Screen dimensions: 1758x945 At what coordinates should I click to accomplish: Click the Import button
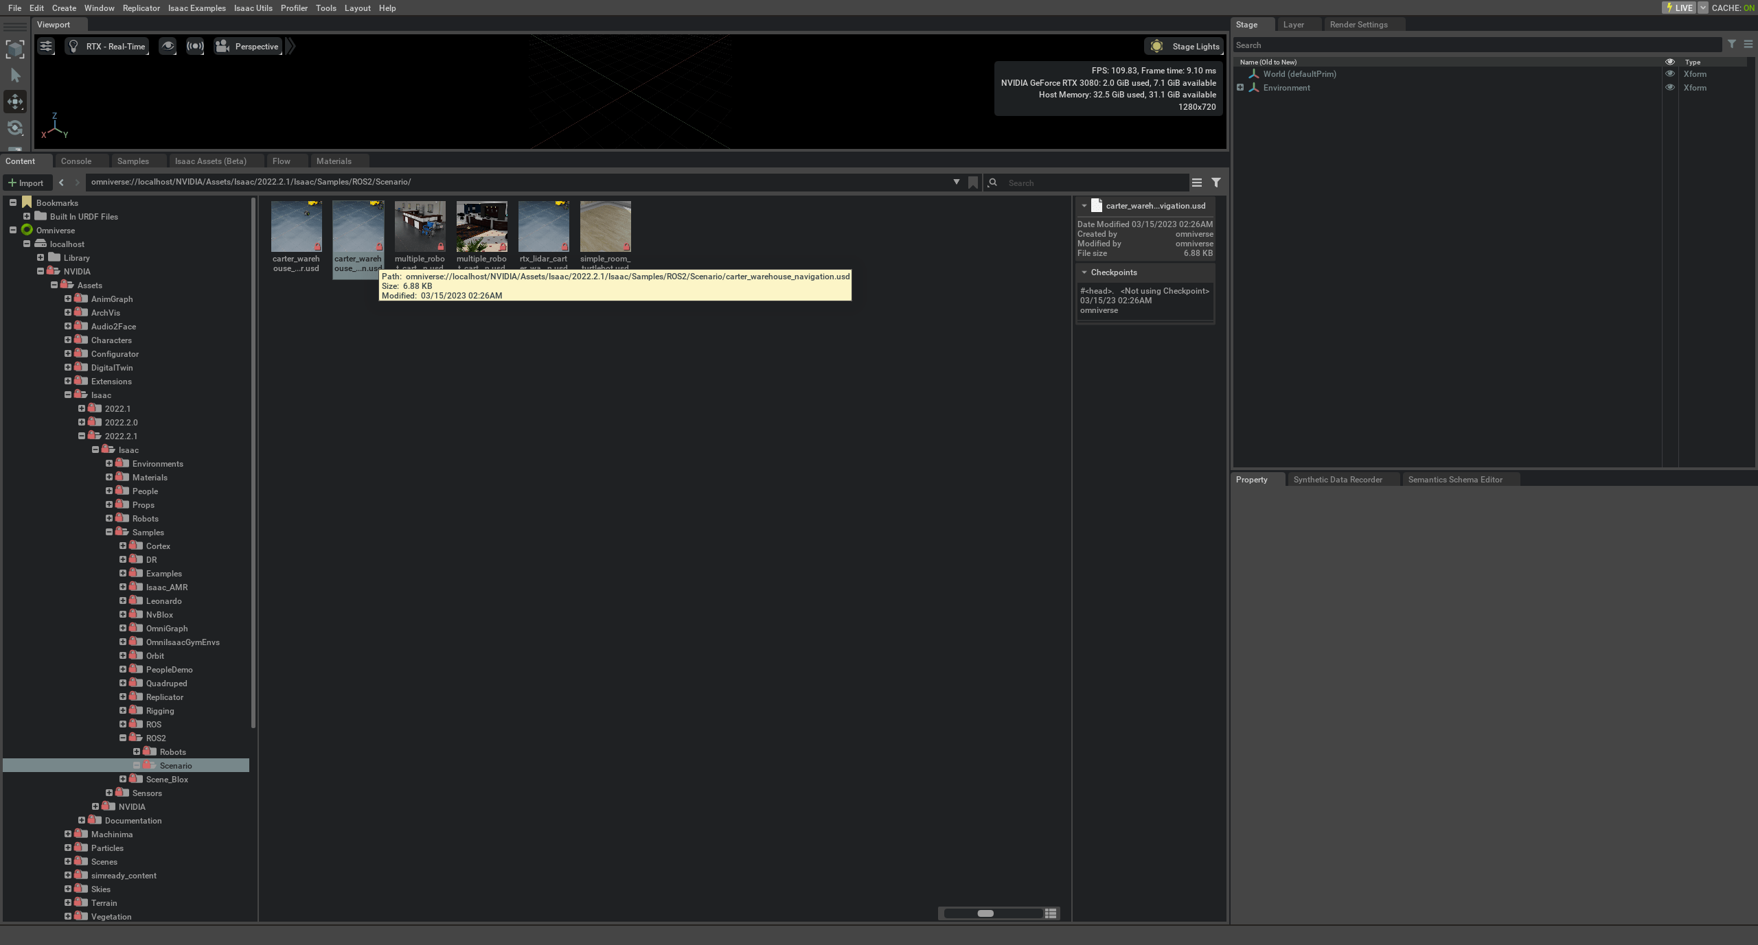pos(26,183)
